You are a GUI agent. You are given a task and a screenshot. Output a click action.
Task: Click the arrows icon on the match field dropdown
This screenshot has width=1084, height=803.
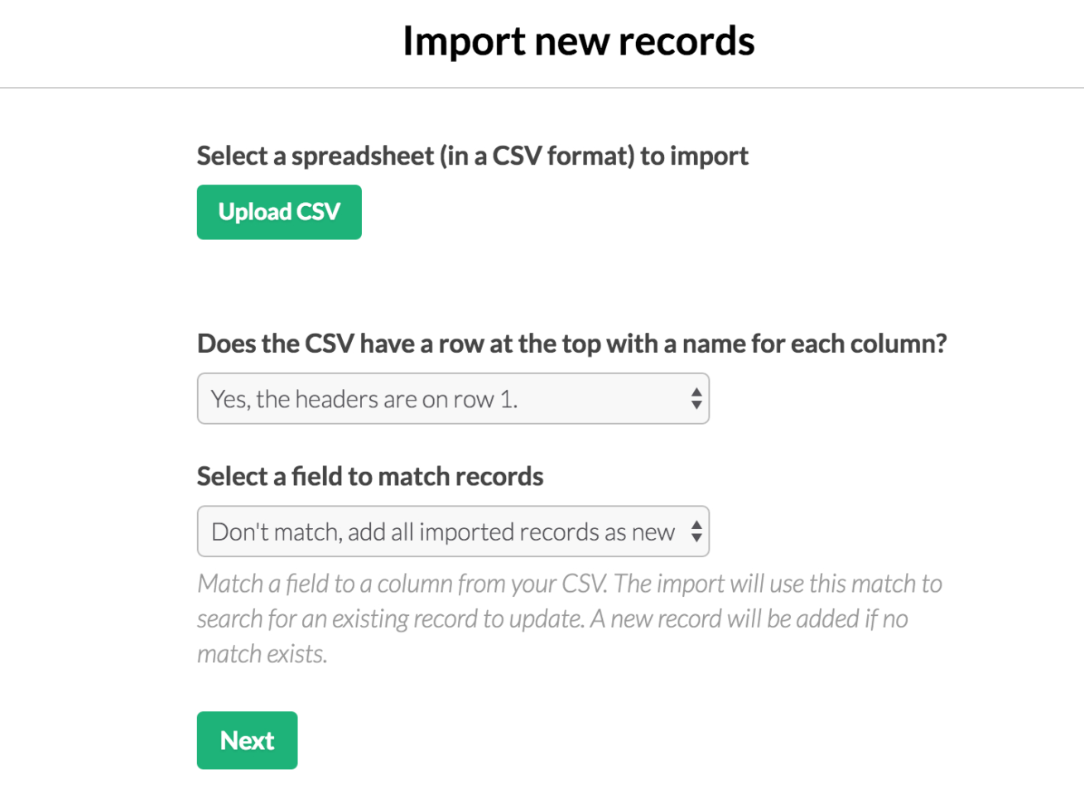click(x=696, y=531)
